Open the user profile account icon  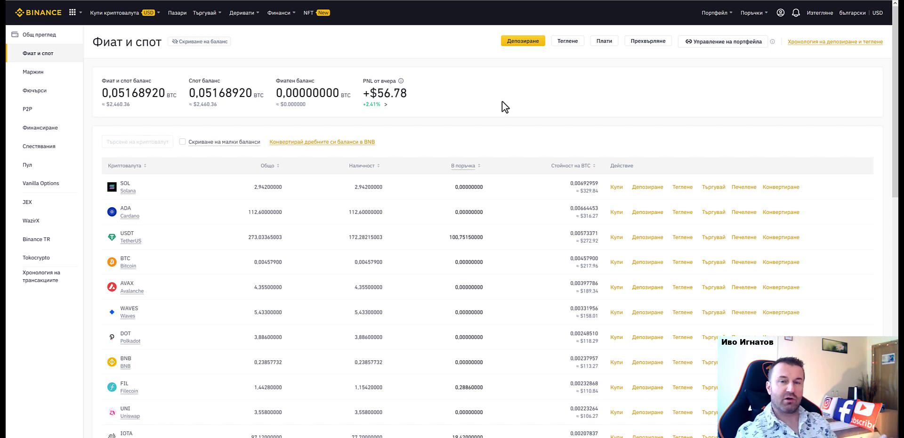[x=780, y=13]
